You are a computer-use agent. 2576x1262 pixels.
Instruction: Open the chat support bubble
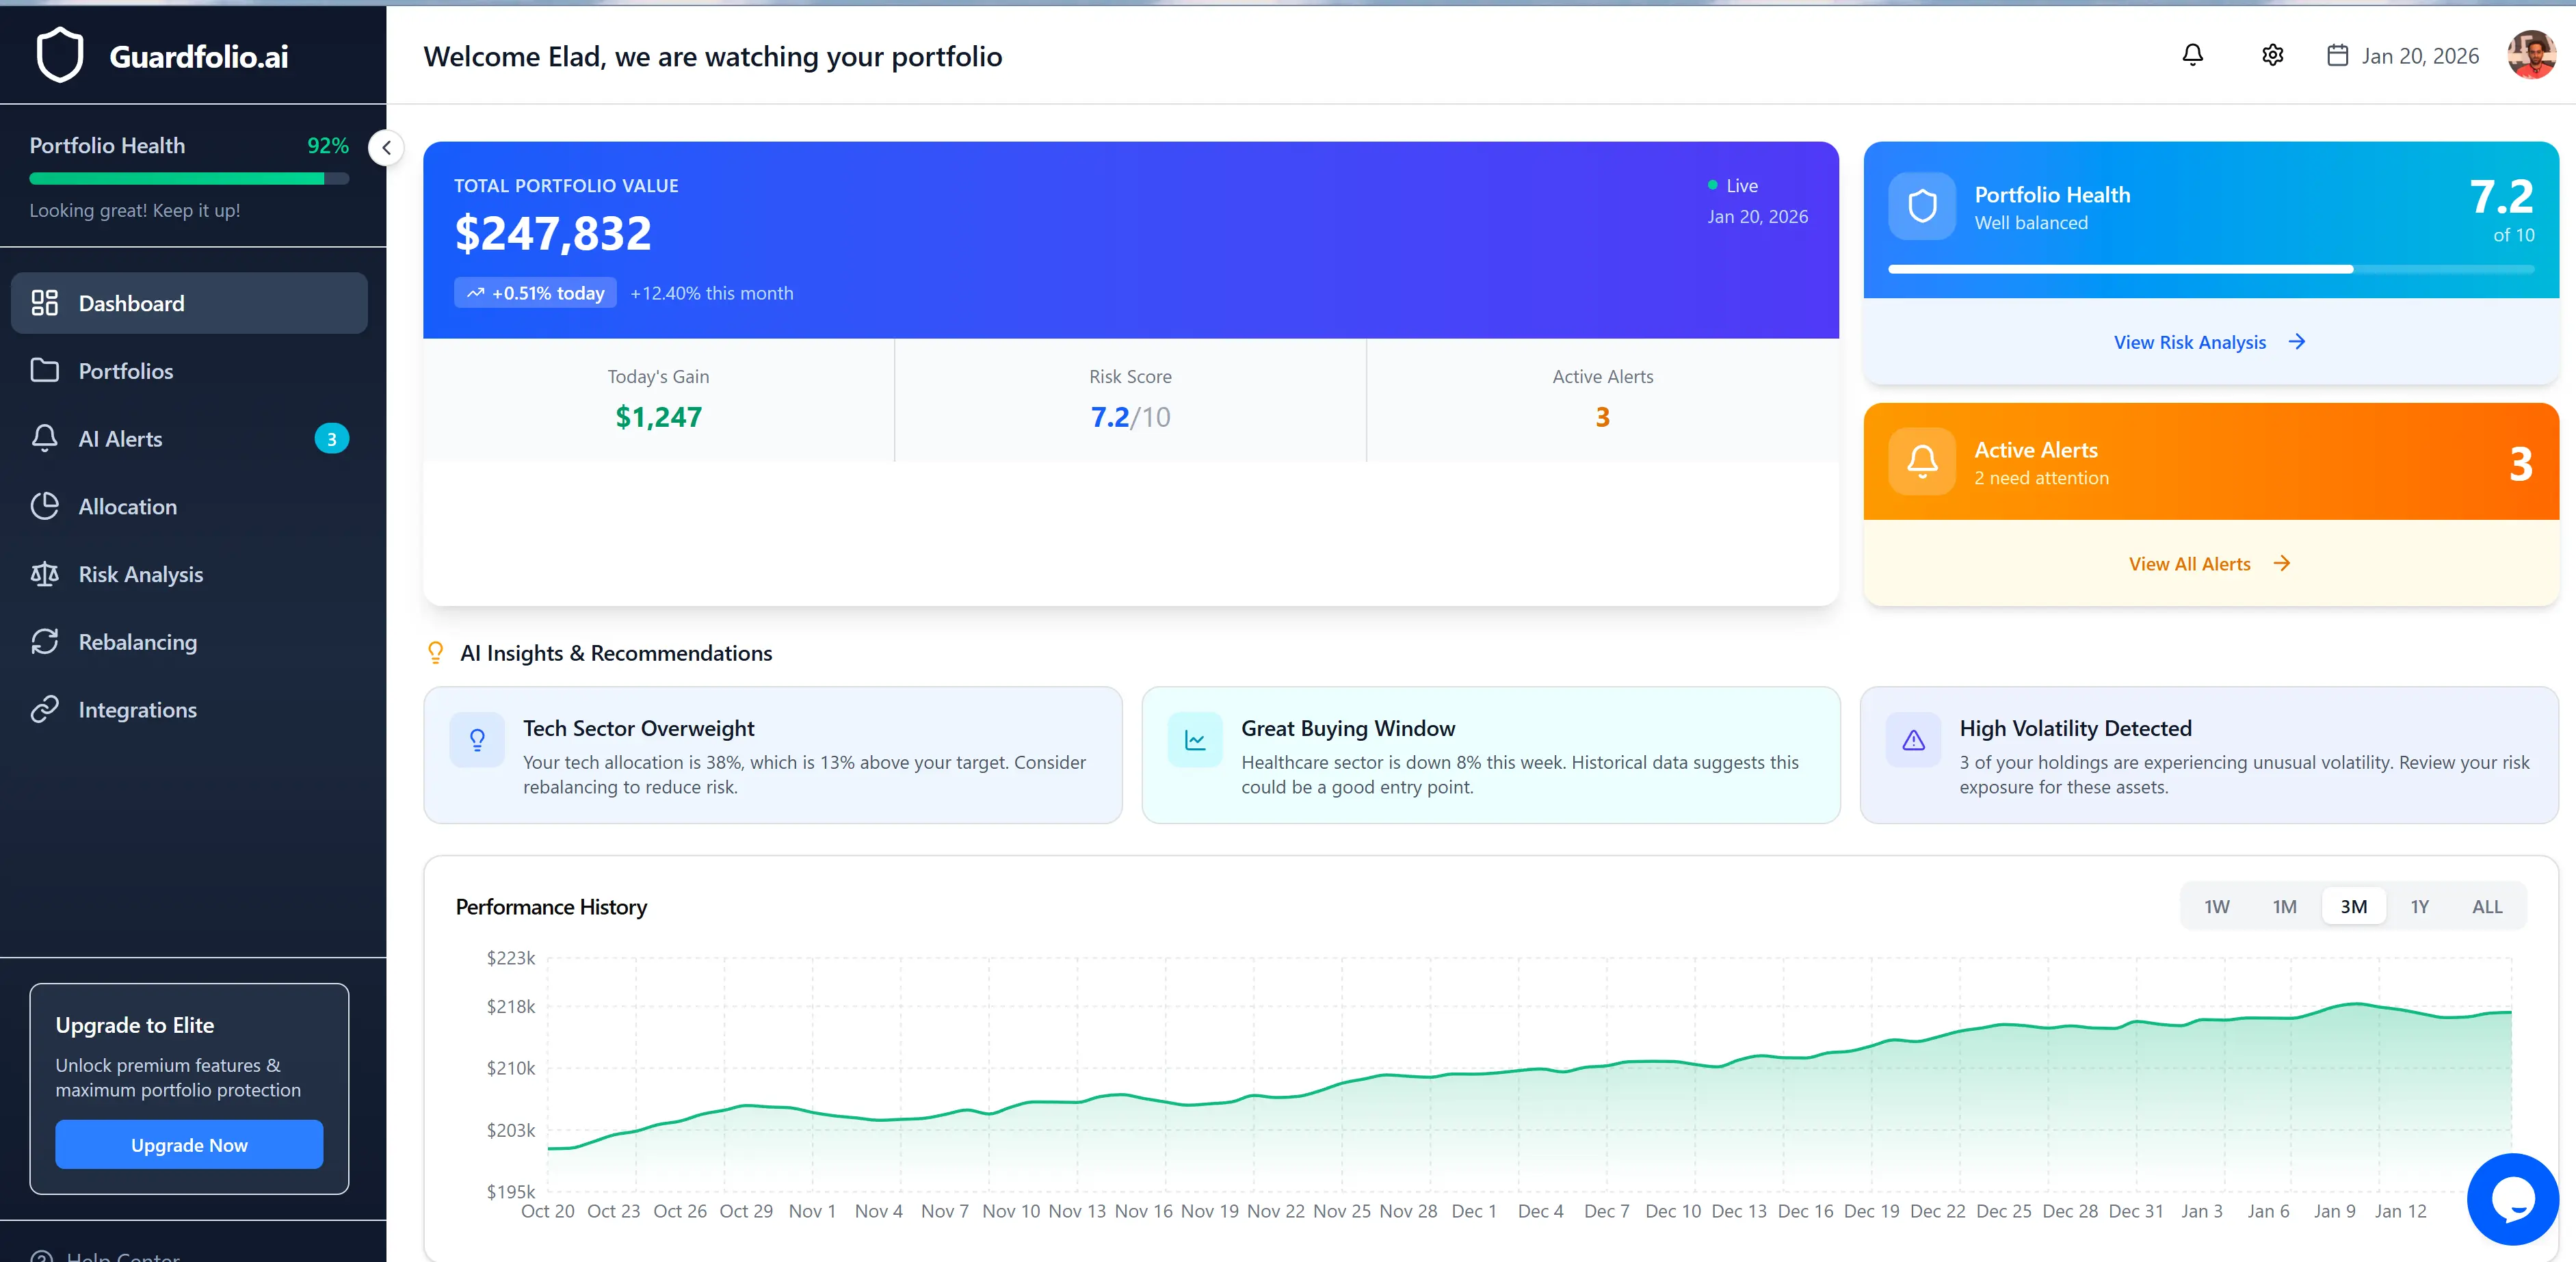coord(2514,1199)
